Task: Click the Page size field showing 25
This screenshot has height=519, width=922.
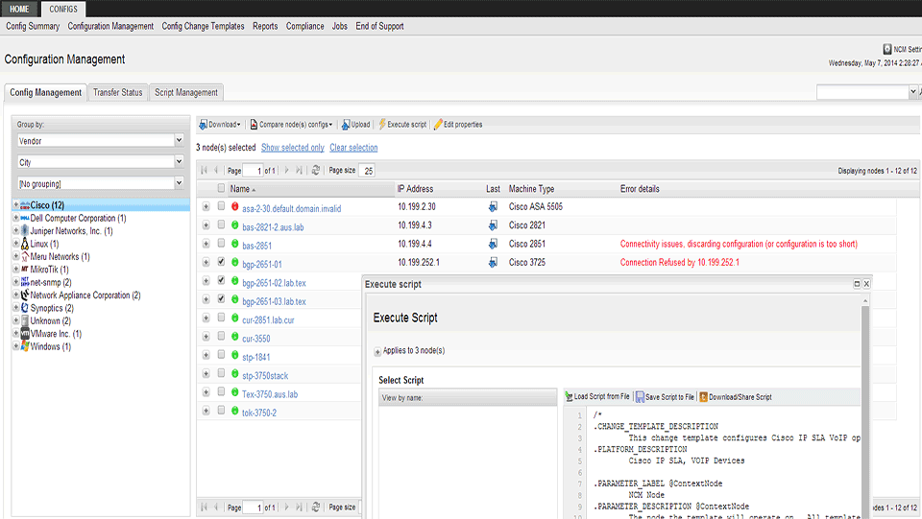Action: pyautogui.click(x=367, y=170)
